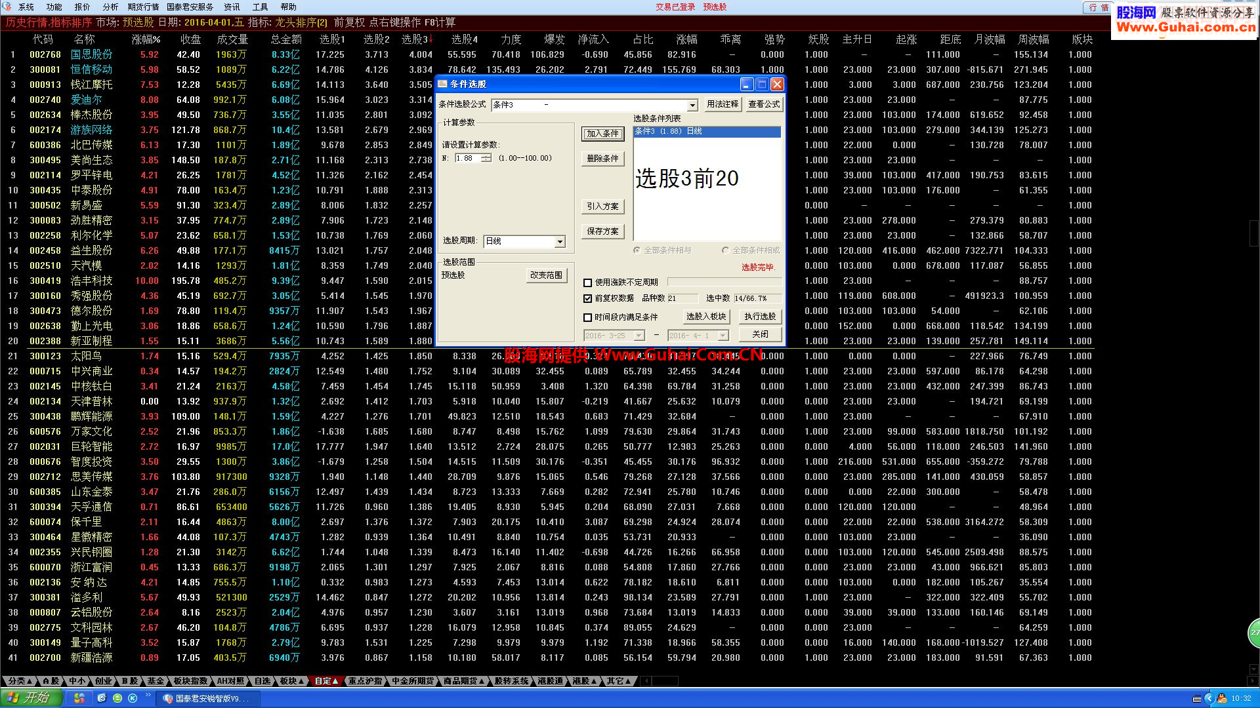The height and width of the screenshot is (708, 1260).
Task: Enable the 时间段内满足条件 checkbox
Action: click(x=587, y=317)
